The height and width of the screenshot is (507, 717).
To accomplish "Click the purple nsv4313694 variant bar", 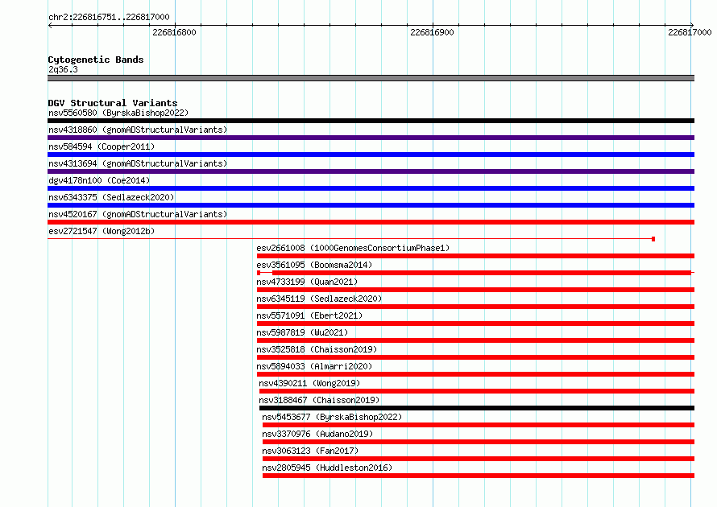I will pos(371,171).
